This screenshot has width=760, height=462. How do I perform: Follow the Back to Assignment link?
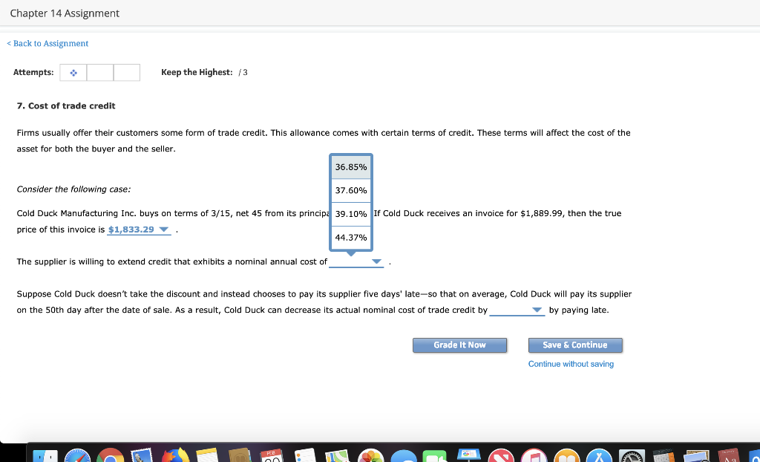(47, 43)
